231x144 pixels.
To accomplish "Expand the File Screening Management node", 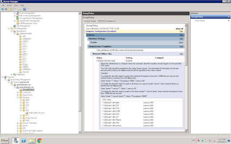I will (x=14, y=15).
